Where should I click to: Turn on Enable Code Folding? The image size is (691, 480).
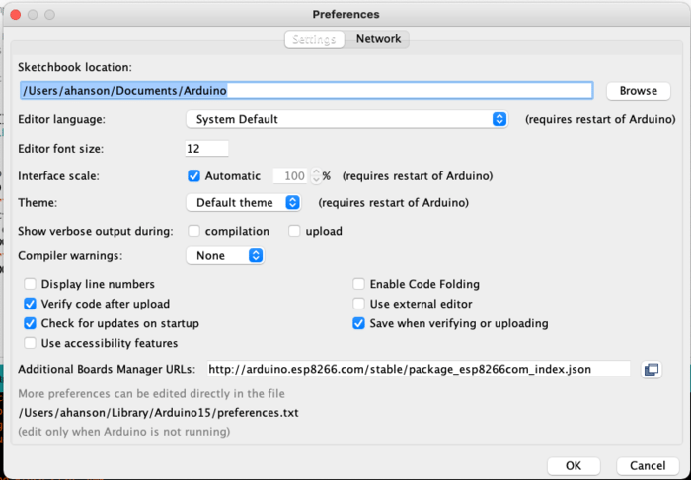tap(359, 284)
